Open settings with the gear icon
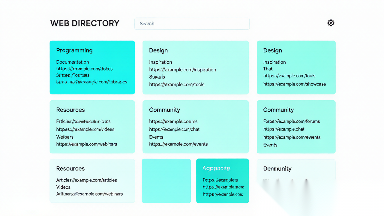Screen dimensions: 384x216 coord(331,23)
